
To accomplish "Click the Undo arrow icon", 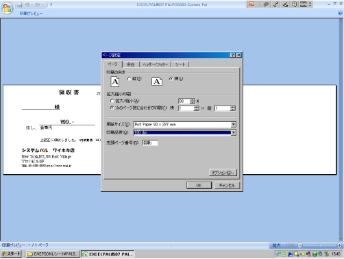I will click(27, 5).
